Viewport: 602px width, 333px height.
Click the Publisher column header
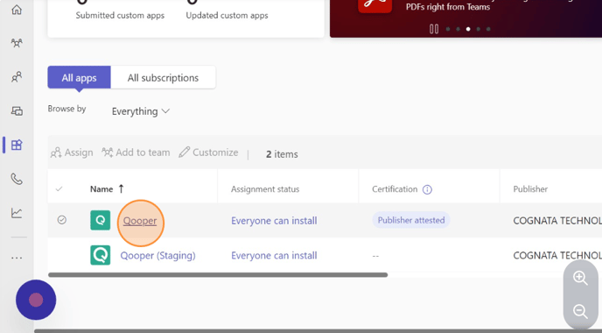(x=530, y=189)
